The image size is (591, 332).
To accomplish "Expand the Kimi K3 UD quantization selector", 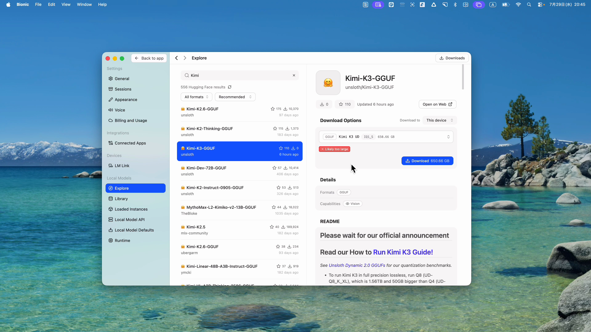I will [386, 137].
